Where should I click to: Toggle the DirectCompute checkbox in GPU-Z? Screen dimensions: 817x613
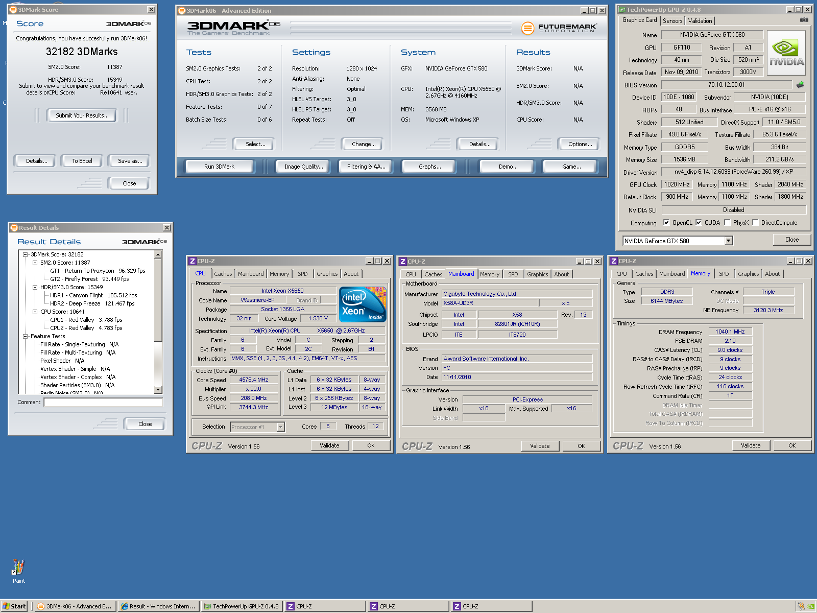pyautogui.click(x=755, y=222)
